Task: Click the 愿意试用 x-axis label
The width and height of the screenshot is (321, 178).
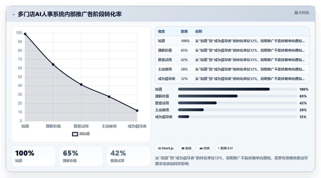Action: coord(81,126)
